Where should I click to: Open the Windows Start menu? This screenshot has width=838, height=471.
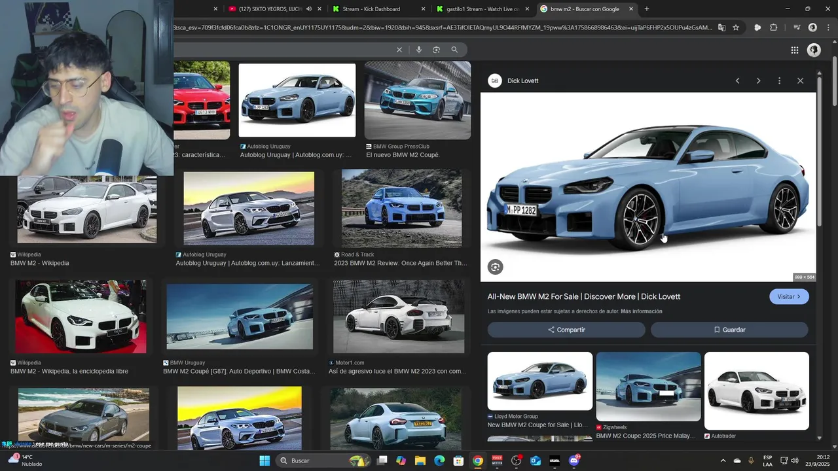pos(264,461)
